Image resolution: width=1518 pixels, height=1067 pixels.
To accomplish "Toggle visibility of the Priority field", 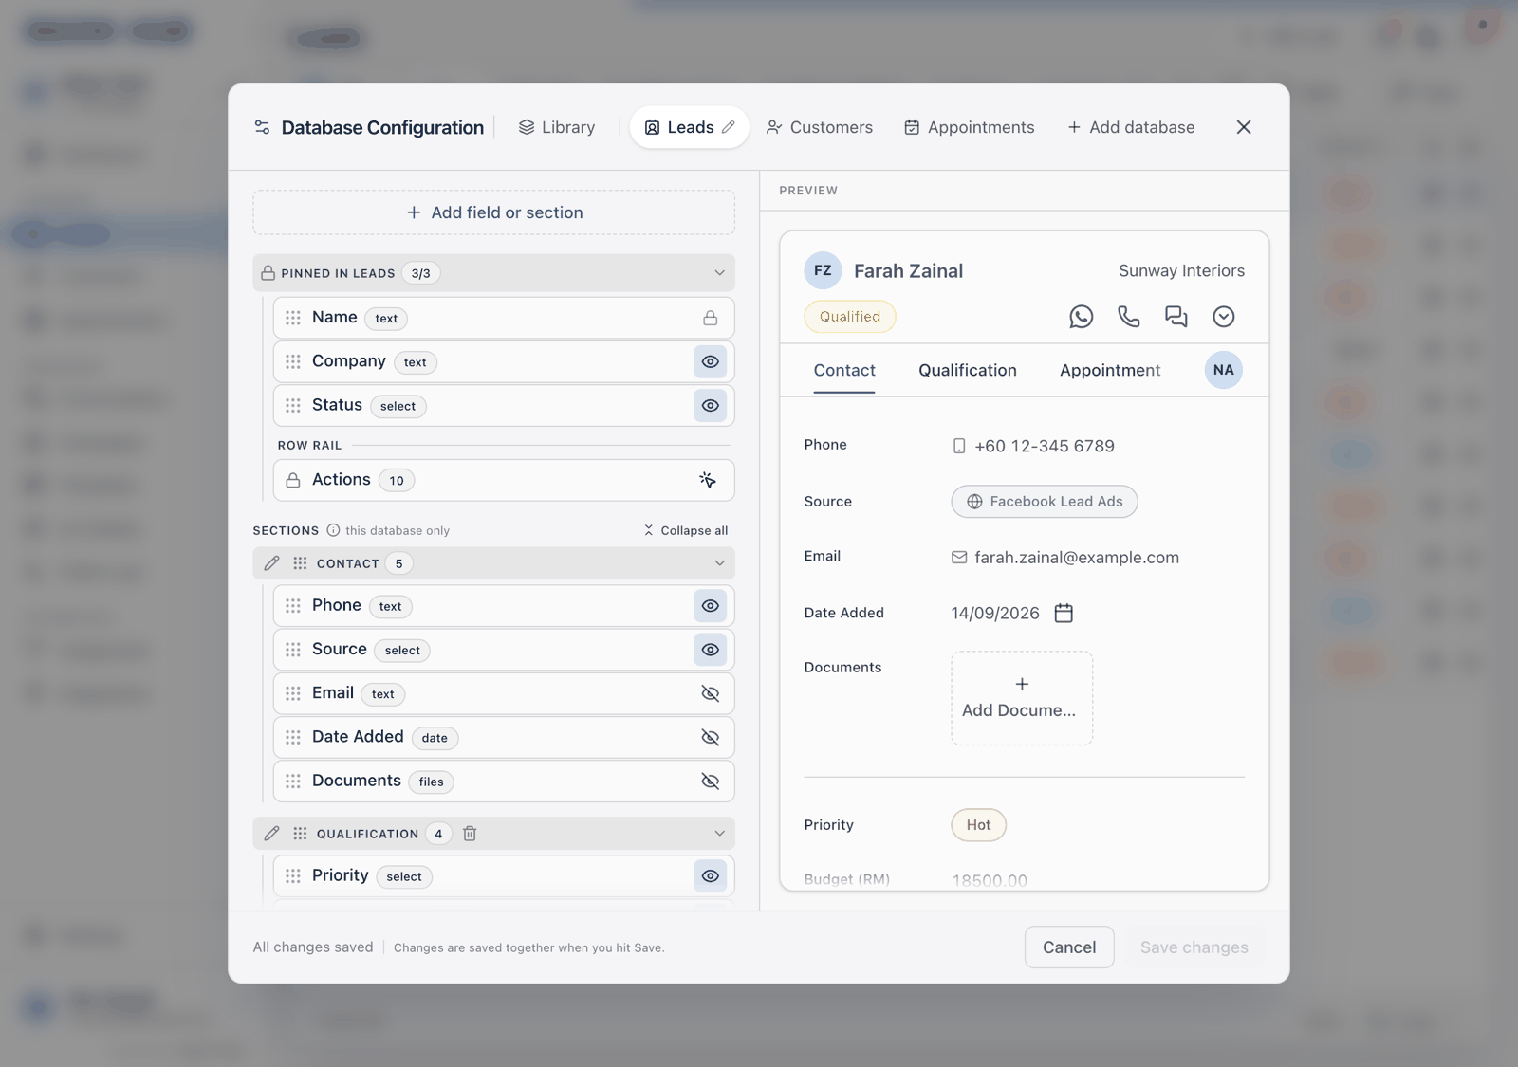I will click(x=710, y=876).
